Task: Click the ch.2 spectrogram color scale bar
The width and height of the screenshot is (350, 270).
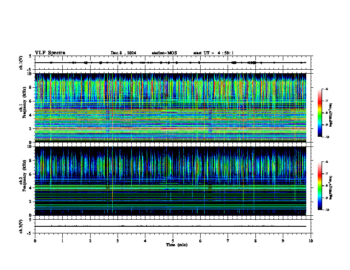Action: point(320,186)
